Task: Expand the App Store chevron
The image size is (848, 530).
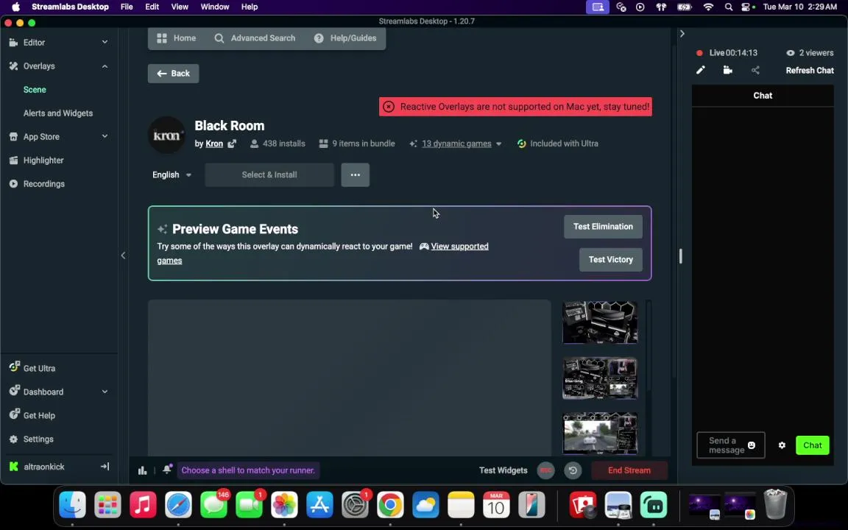Action: tap(105, 136)
